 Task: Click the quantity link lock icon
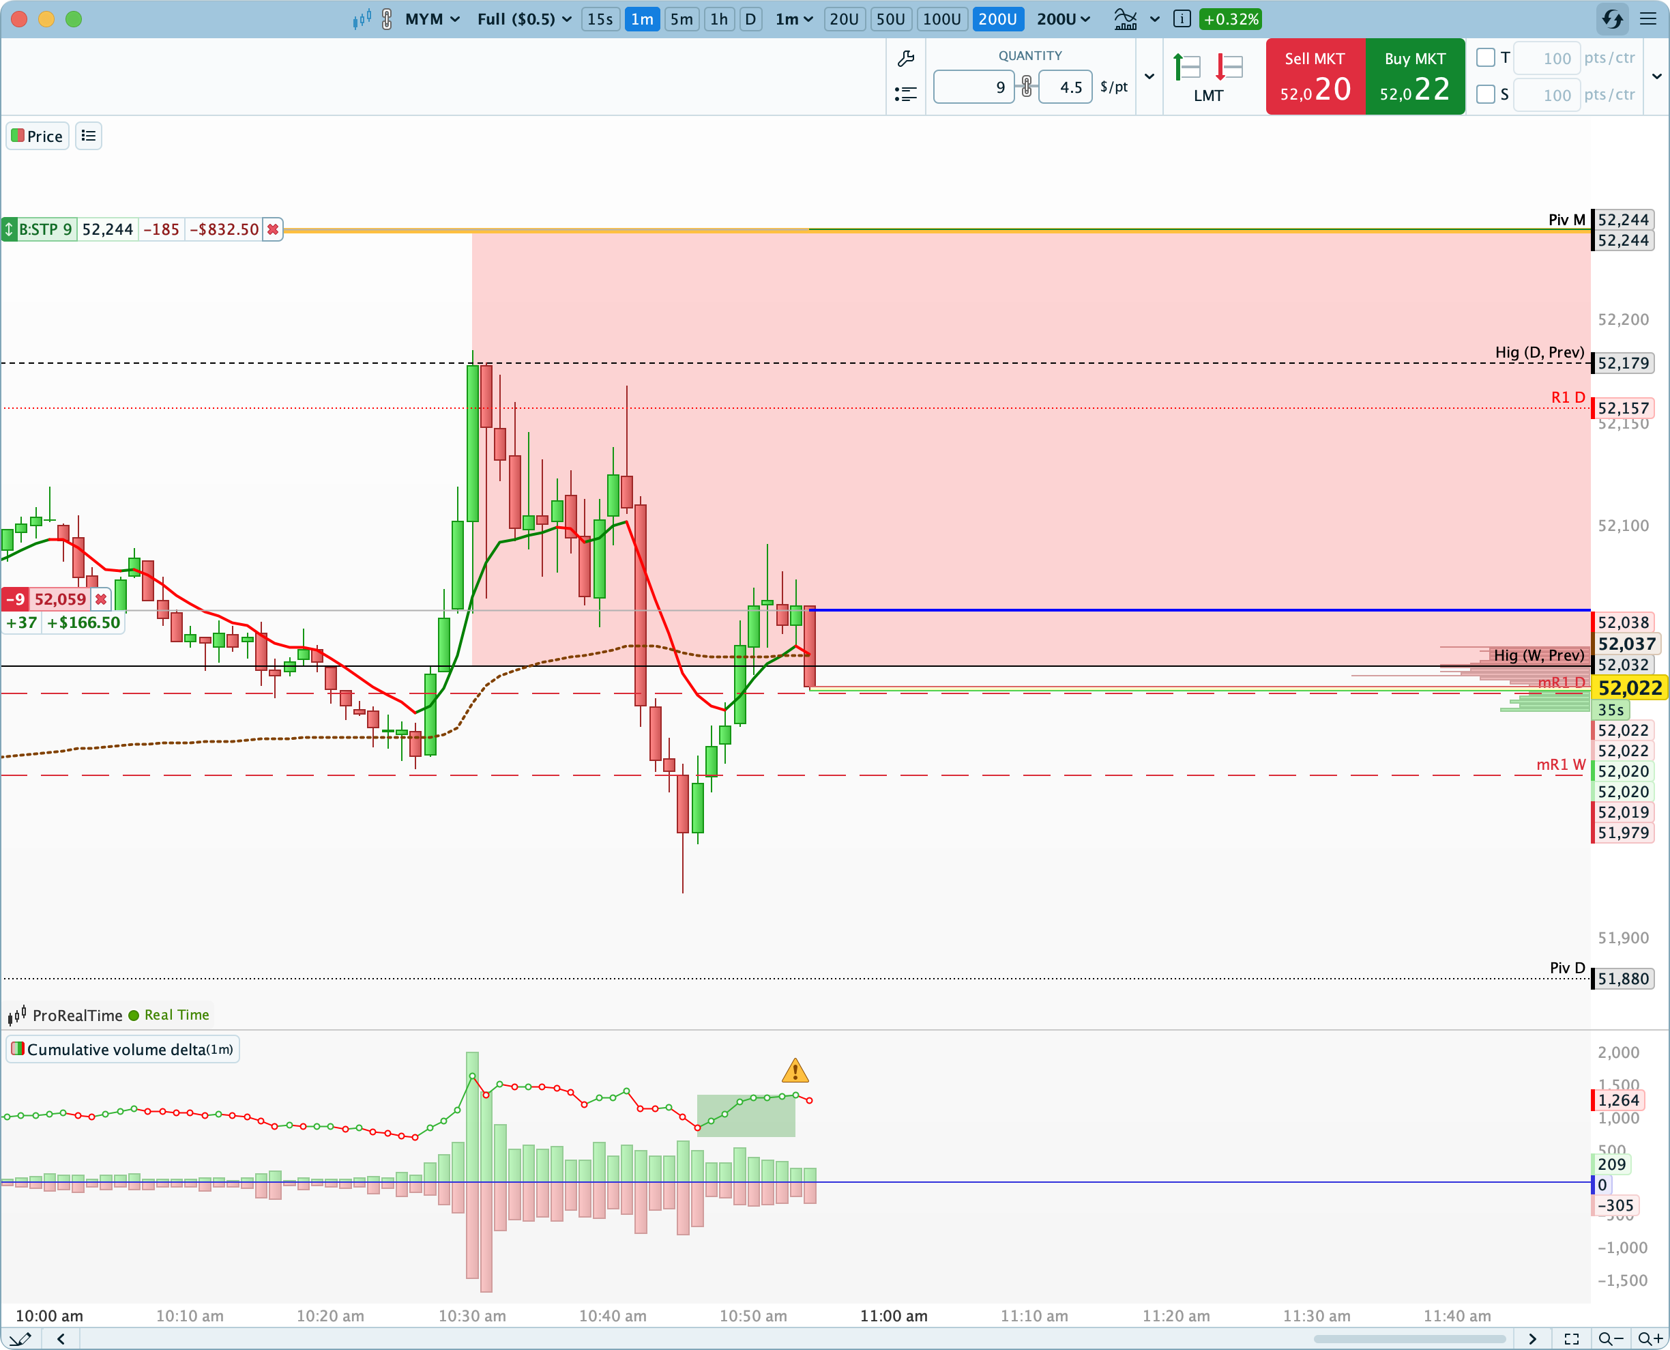coord(1027,86)
